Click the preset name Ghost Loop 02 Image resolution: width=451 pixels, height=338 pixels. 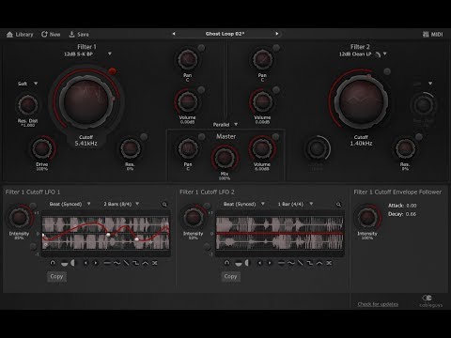pos(225,34)
